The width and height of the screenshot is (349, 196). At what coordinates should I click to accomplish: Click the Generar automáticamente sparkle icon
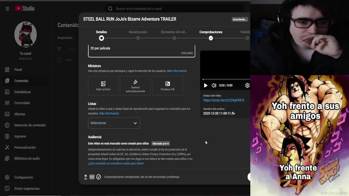136,82
